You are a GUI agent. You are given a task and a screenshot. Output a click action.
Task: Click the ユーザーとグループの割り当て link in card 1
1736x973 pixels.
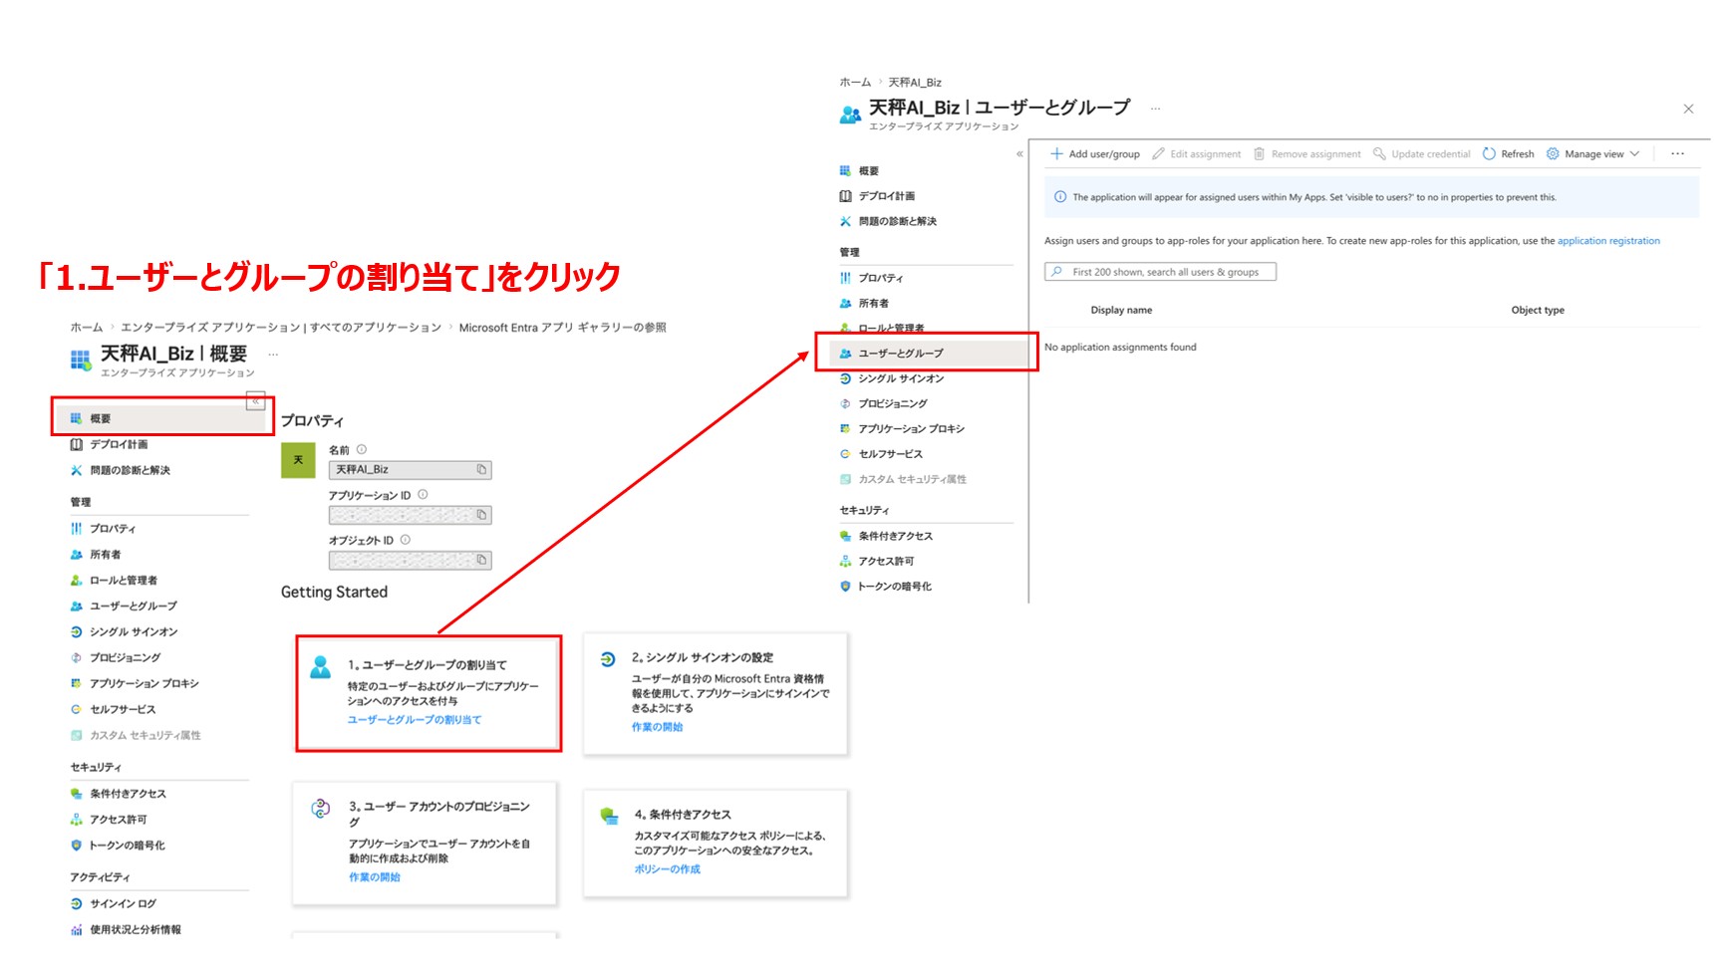click(x=414, y=719)
